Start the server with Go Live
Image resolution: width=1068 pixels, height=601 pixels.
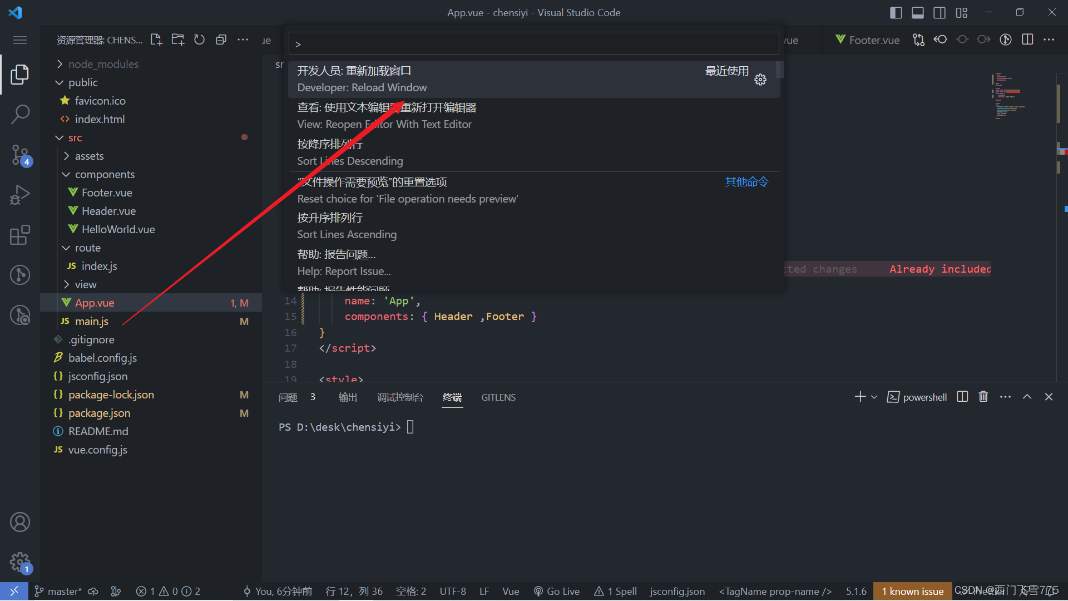click(556, 591)
